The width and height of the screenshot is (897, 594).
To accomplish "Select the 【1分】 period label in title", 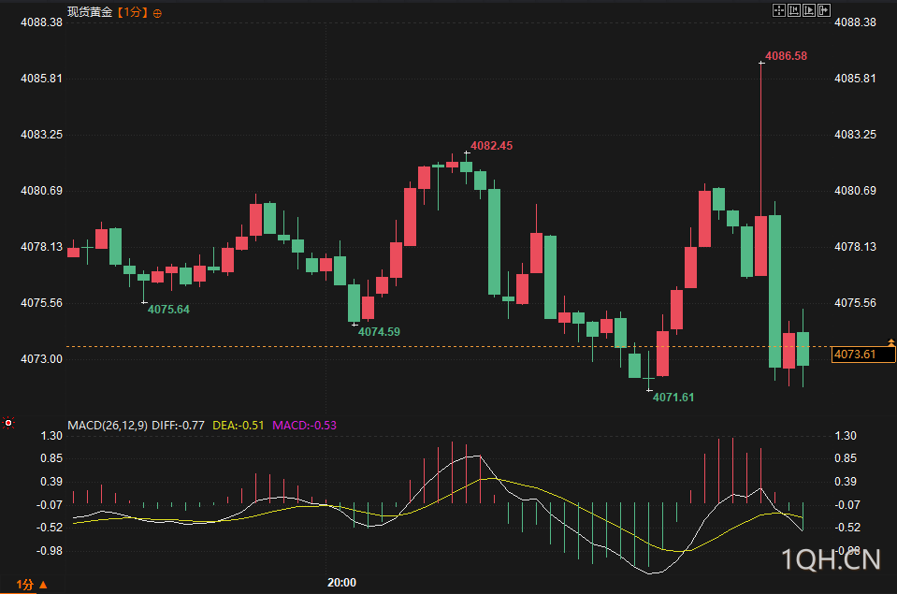I will (x=132, y=12).
